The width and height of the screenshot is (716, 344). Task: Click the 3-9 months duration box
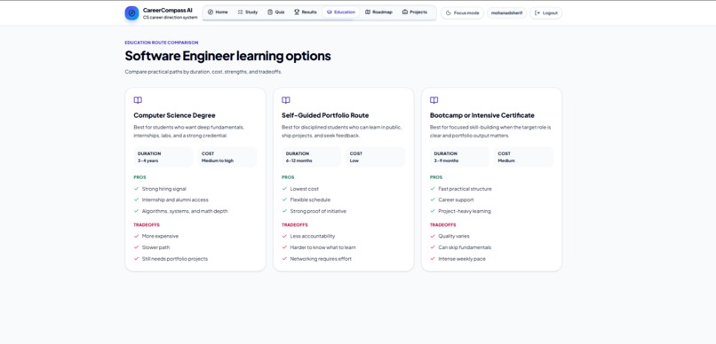pyautogui.click(x=459, y=157)
